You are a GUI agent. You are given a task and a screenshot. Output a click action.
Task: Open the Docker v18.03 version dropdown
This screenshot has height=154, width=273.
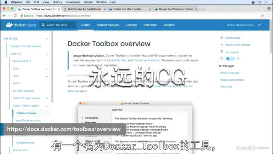(x=241, y=25)
